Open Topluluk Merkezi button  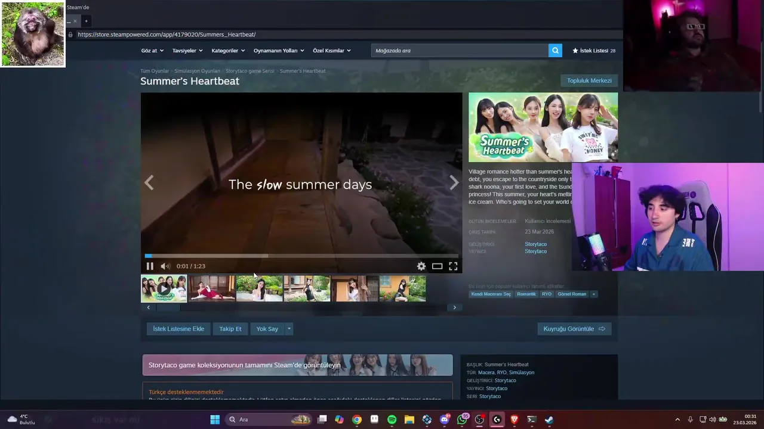tap(589, 80)
